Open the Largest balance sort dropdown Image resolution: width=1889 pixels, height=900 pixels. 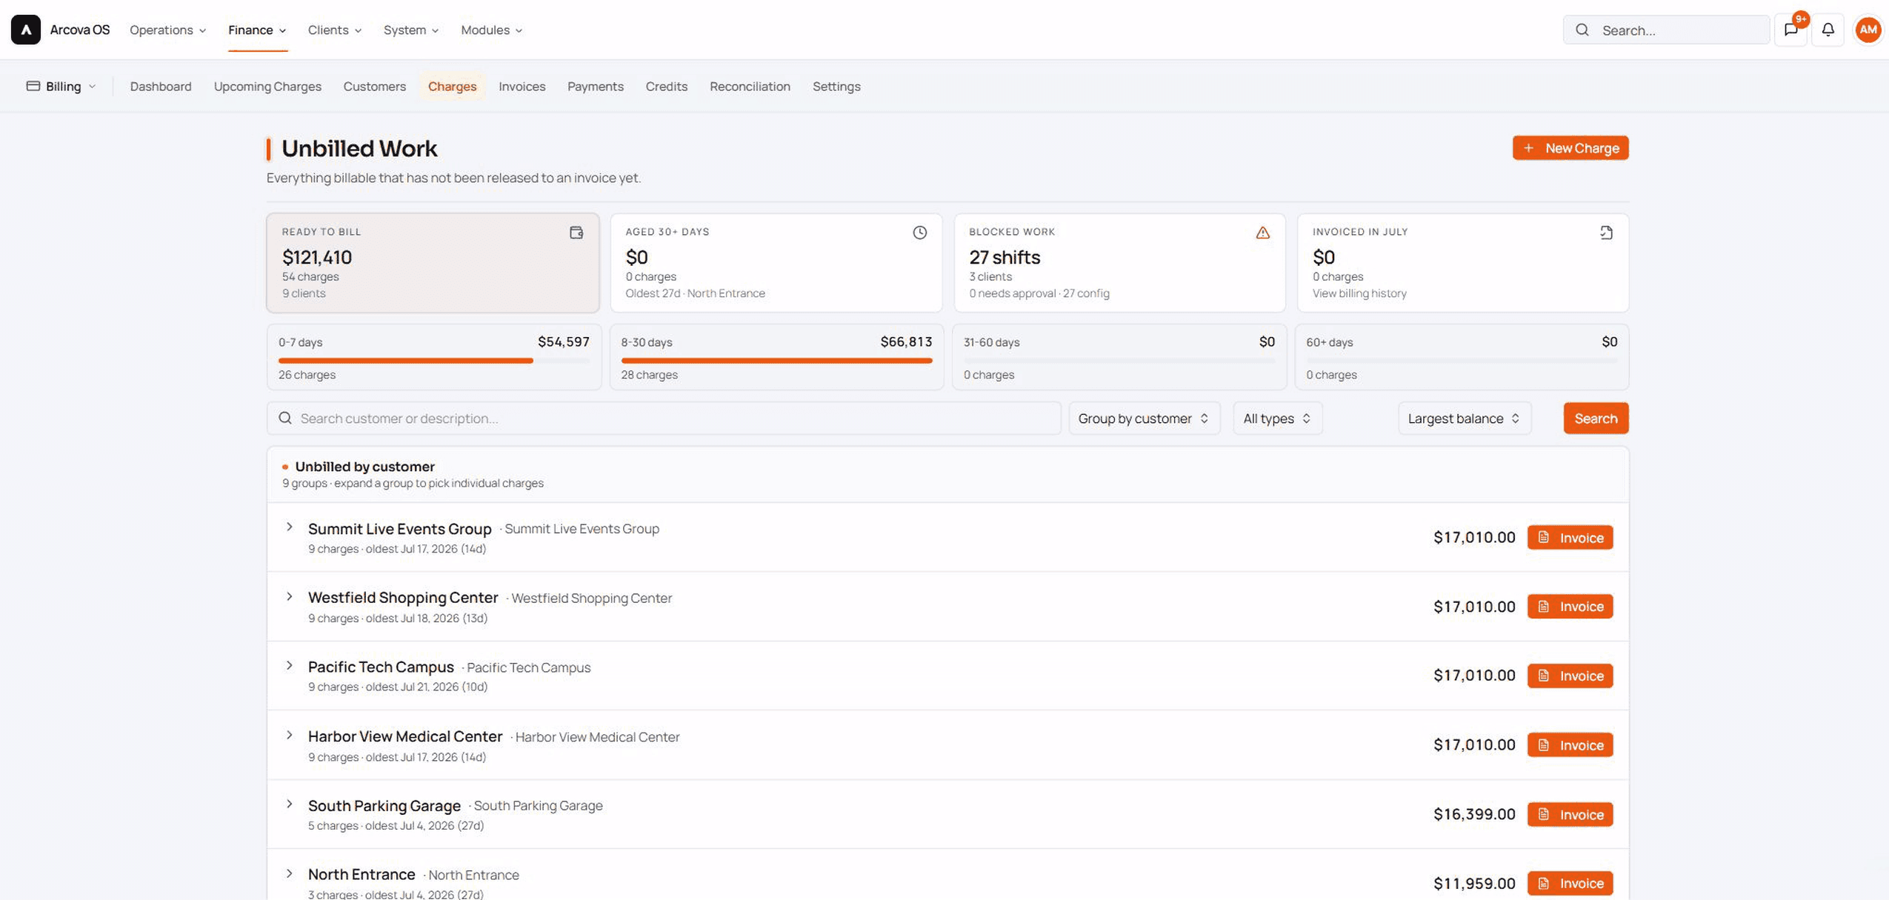coord(1465,419)
